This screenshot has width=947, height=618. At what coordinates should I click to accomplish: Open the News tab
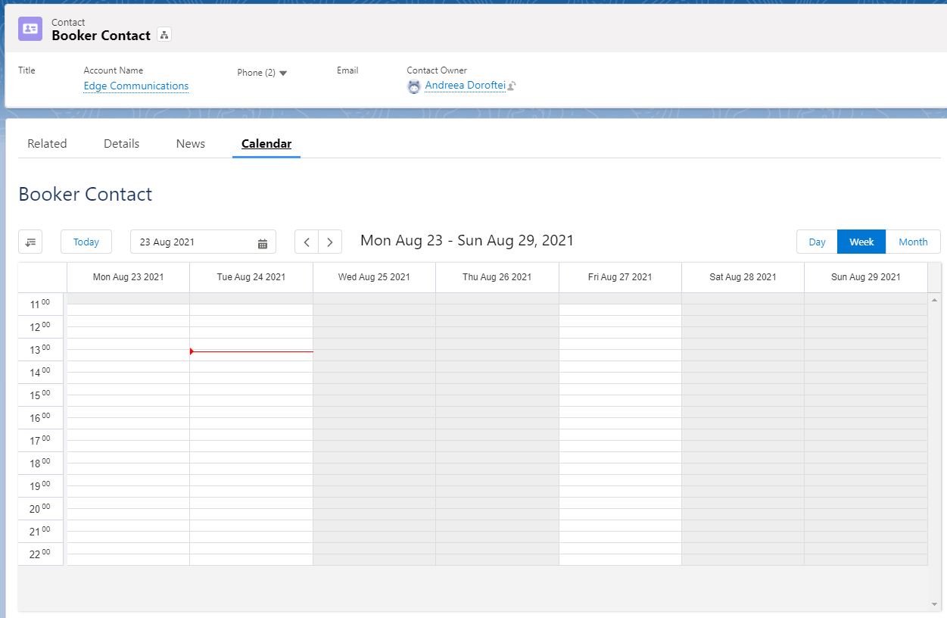(191, 143)
